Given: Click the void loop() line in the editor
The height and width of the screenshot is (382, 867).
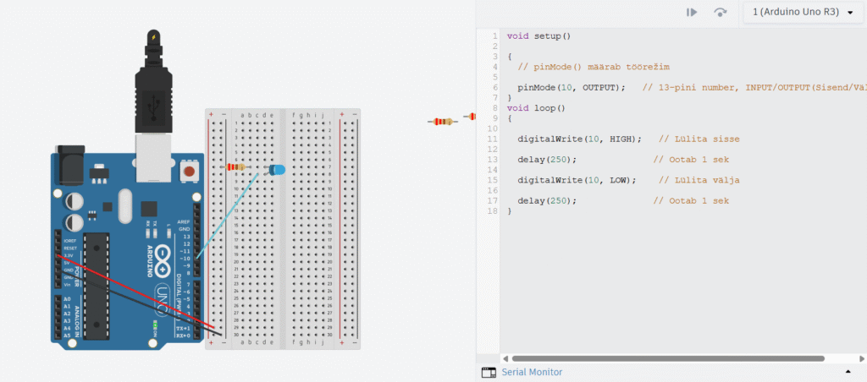Looking at the screenshot, I should pyautogui.click(x=535, y=107).
